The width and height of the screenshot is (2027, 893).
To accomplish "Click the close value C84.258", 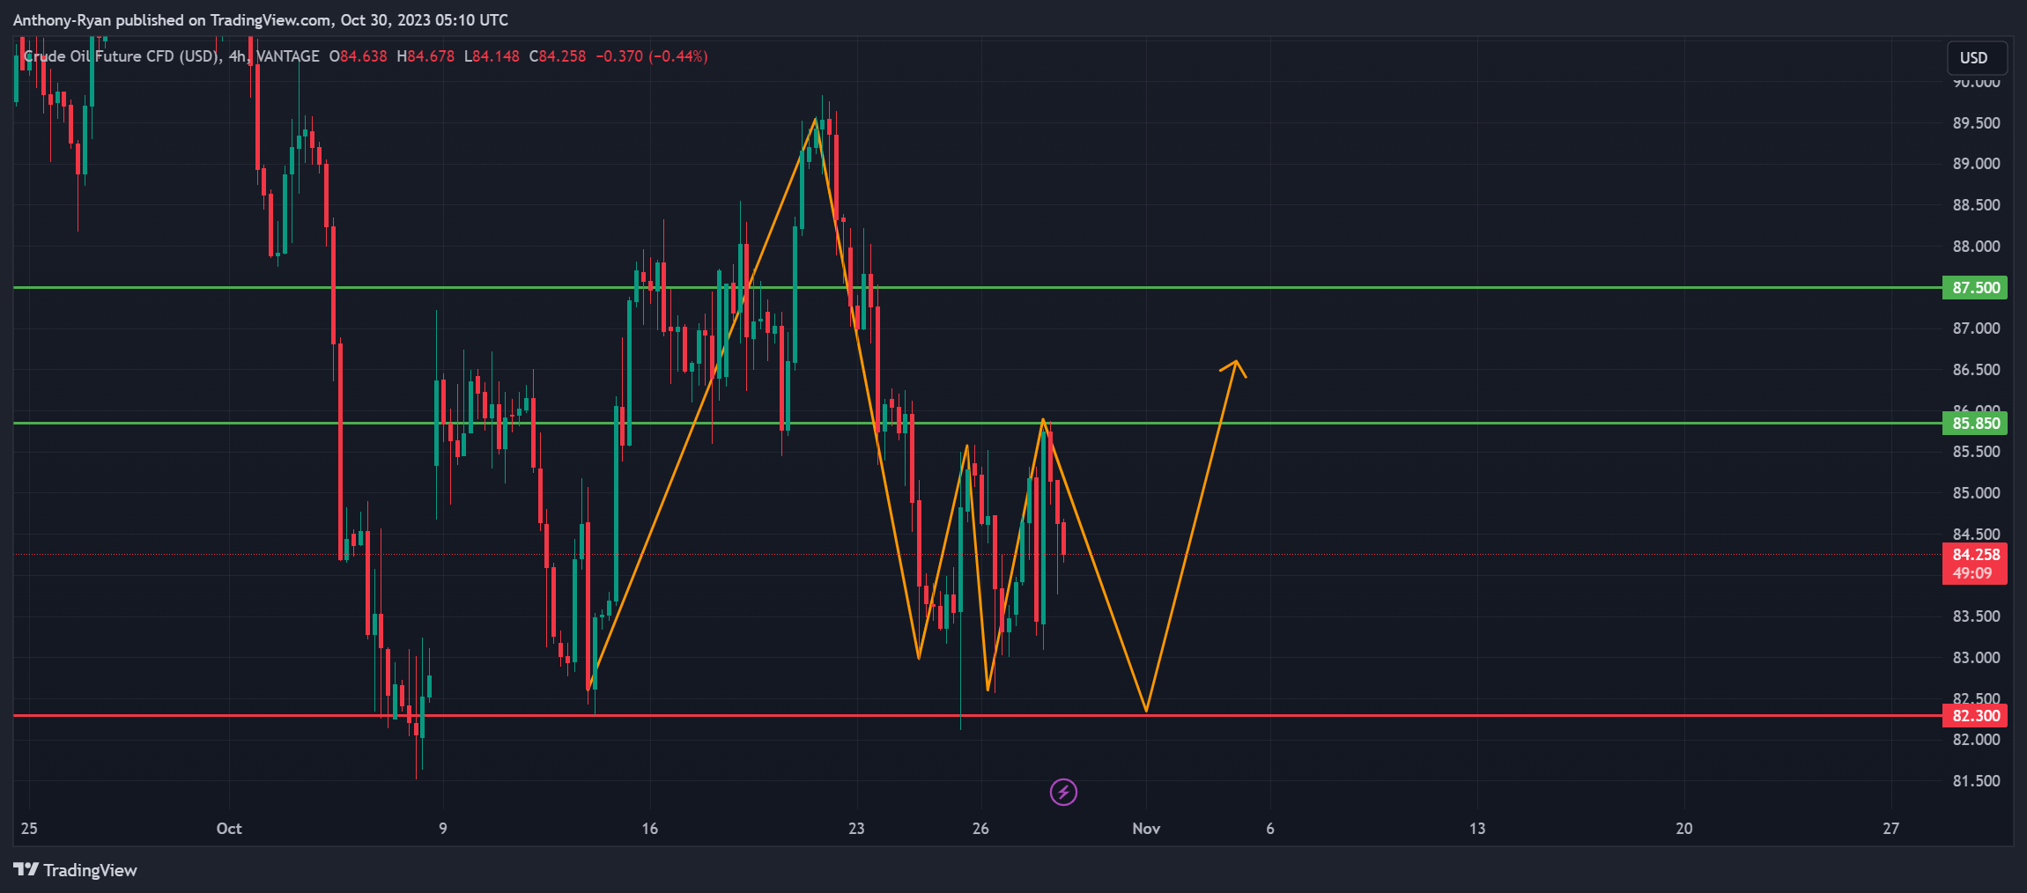I will coord(558,56).
